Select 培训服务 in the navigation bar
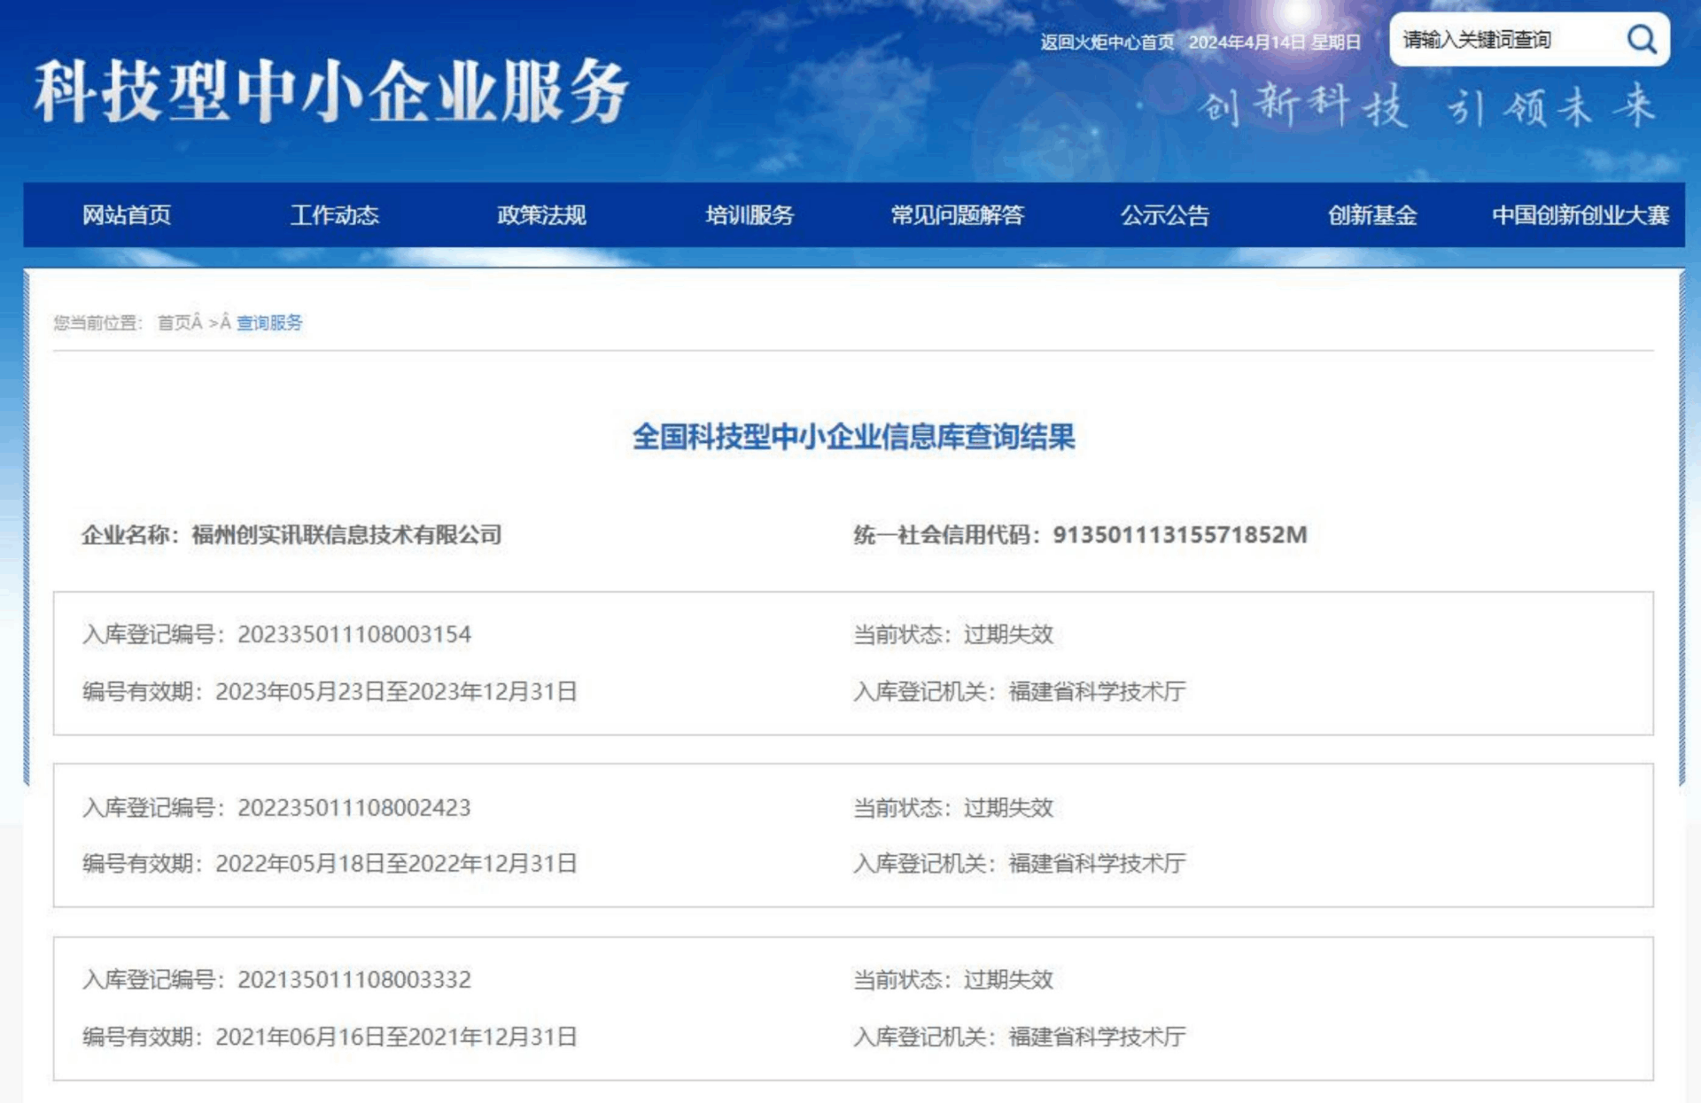This screenshot has height=1103, width=1701. [750, 215]
